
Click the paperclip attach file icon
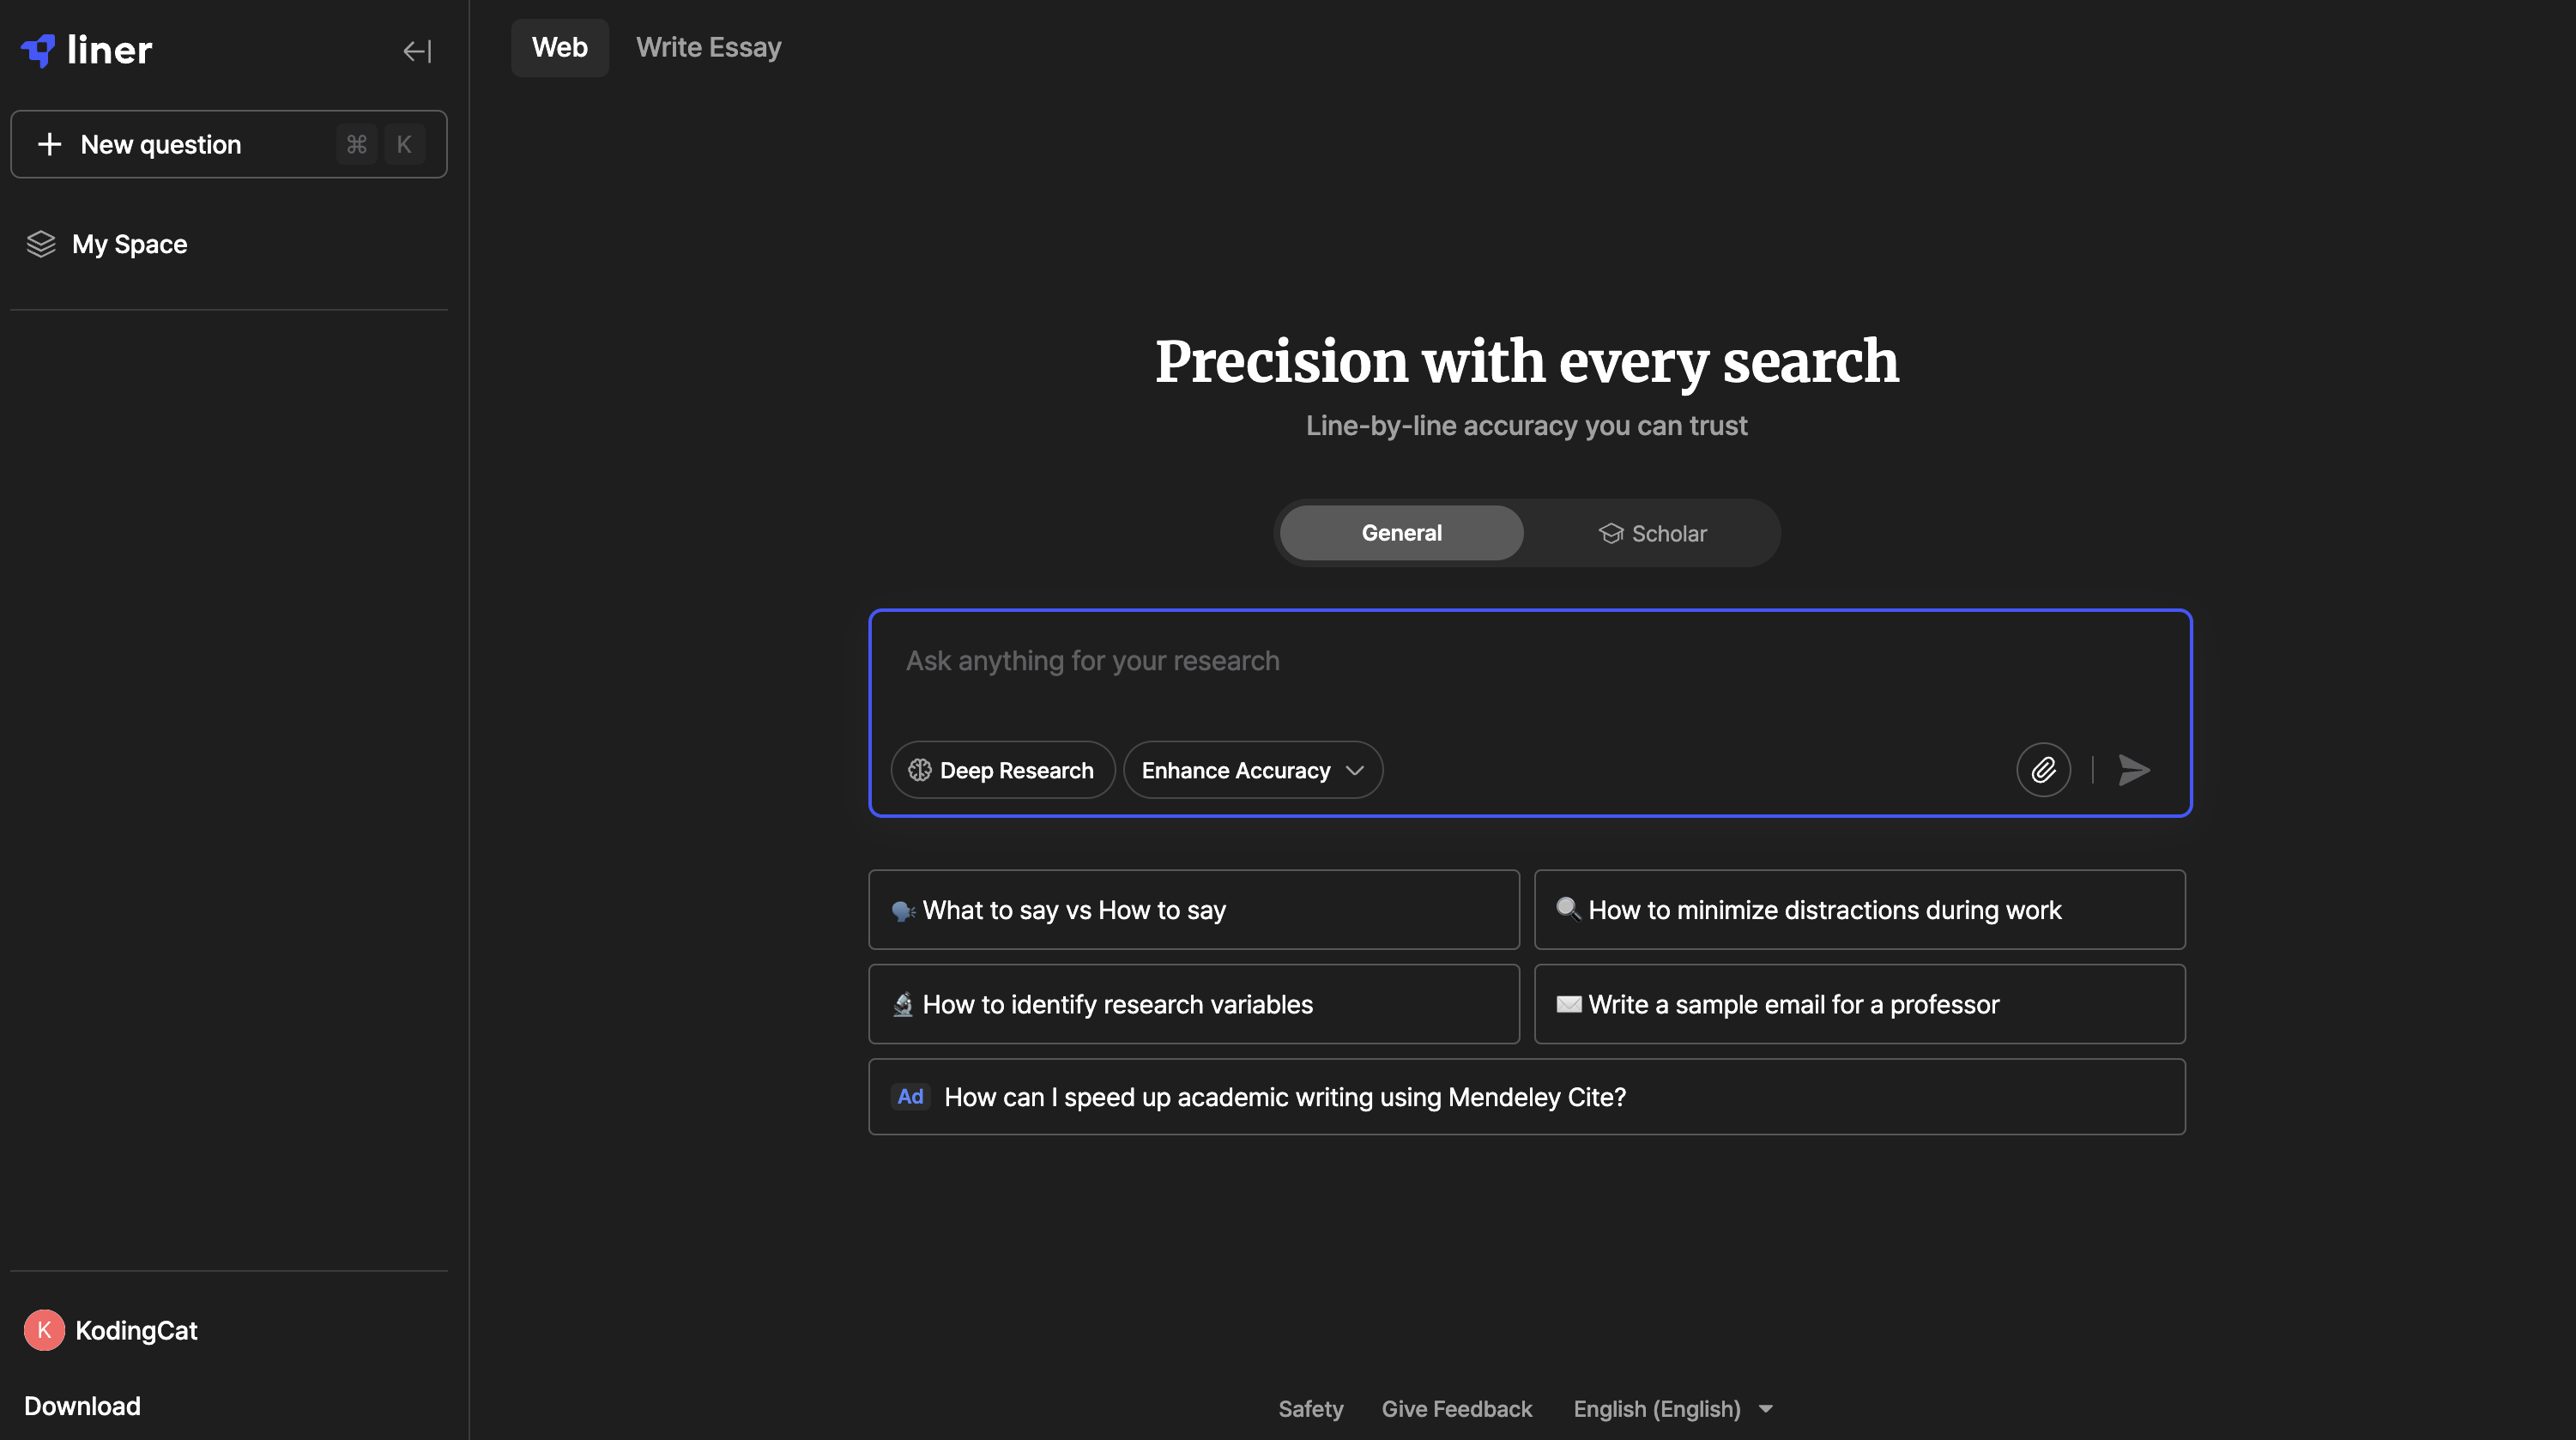(x=2043, y=769)
